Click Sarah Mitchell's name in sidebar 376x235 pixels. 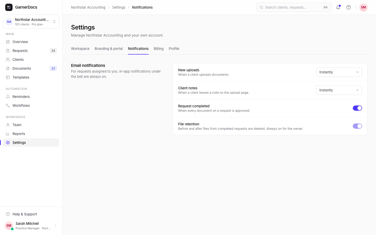pyautogui.click(x=27, y=224)
